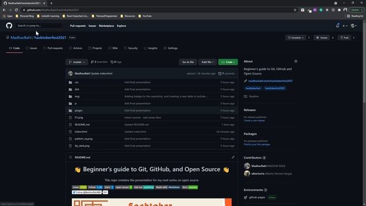Open the green Code dropdown

click(x=228, y=62)
